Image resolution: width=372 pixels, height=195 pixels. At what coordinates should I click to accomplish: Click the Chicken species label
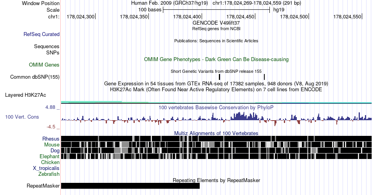[x=50, y=162]
